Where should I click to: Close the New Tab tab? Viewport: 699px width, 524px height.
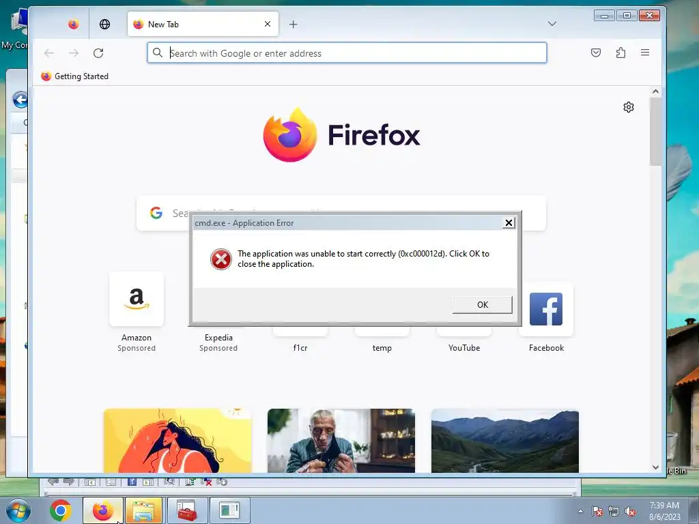[268, 24]
